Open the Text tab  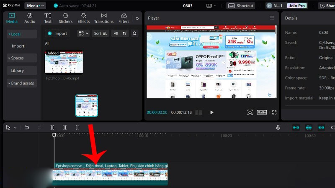coord(48,18)
